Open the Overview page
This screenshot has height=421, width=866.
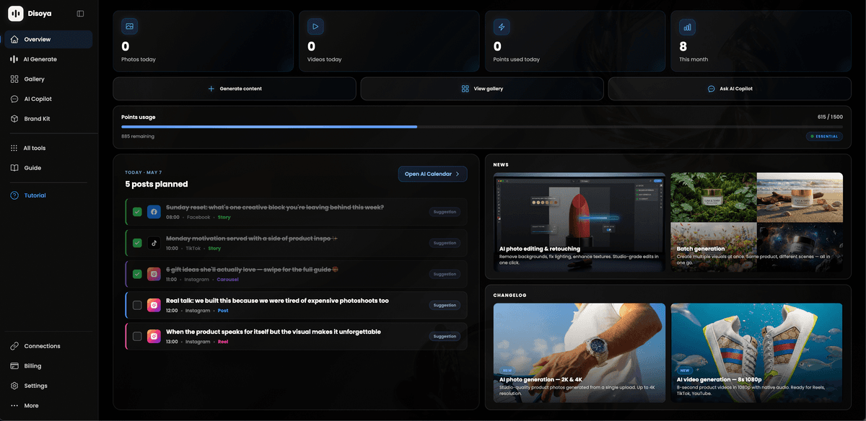(49, 39)
